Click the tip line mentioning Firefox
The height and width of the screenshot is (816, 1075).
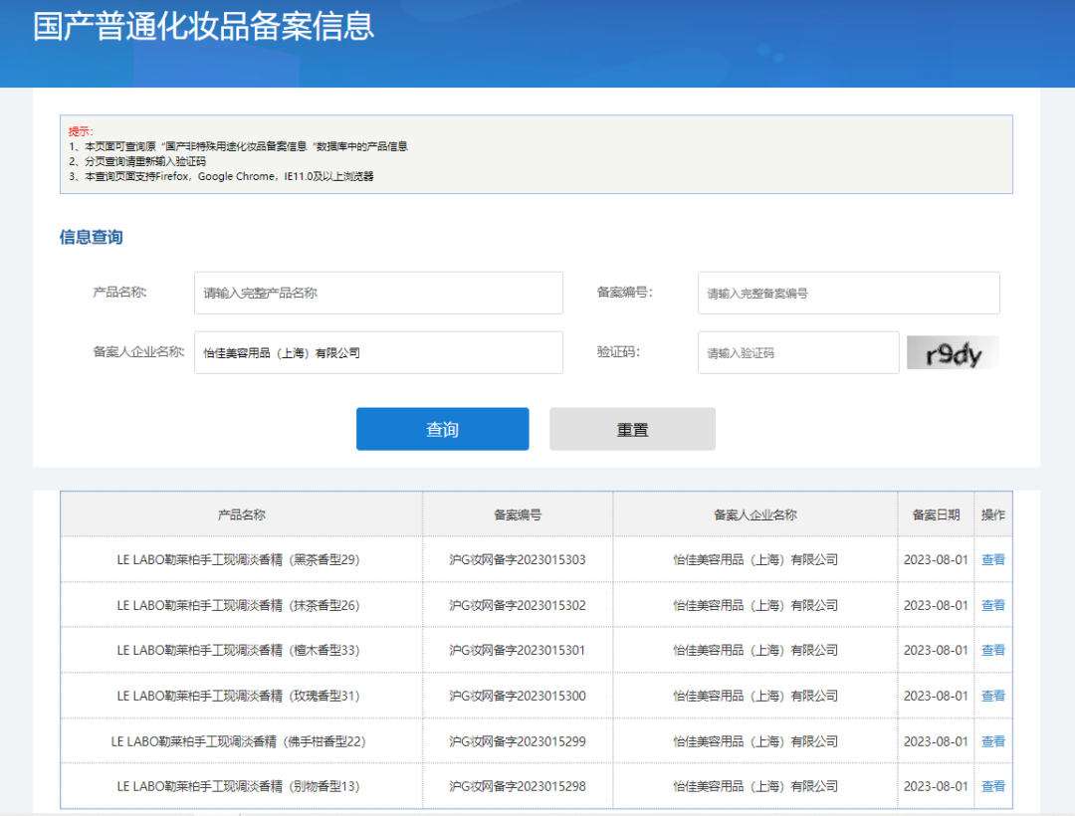coord(221,176)
